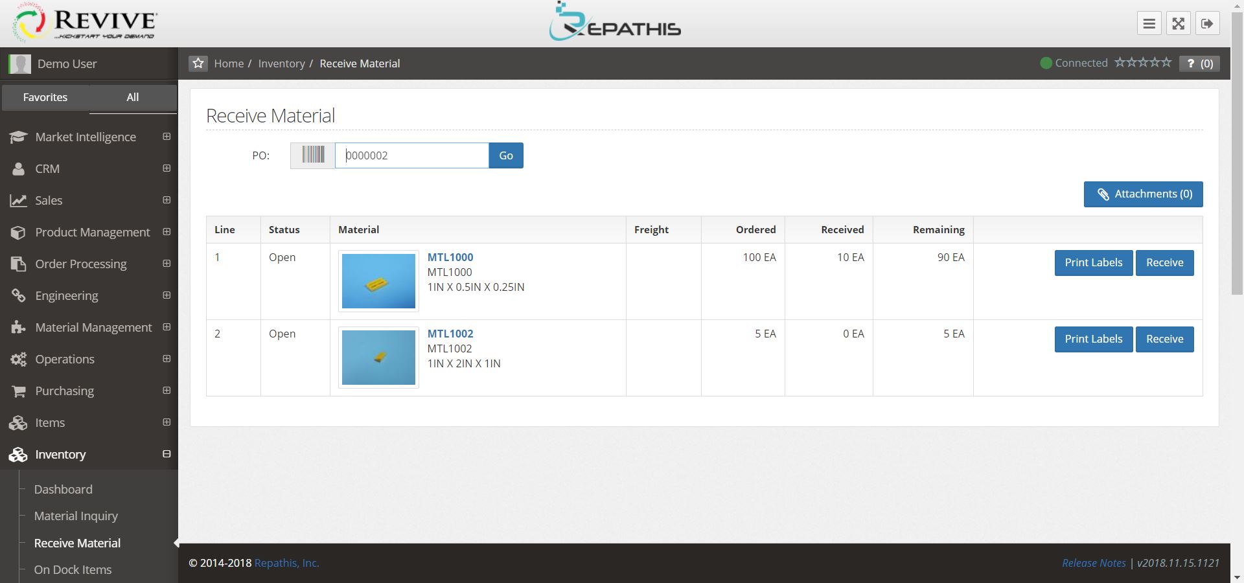Select Receive Material in sidebar
This screenshot has width=1244, height=583.
click(x=78, y=543)
